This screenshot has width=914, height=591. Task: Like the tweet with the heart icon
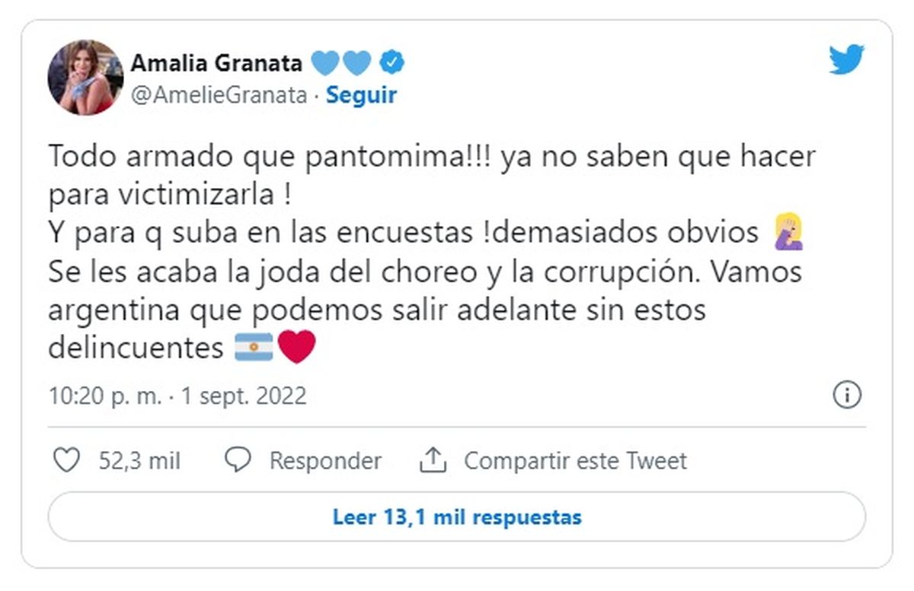coord(68,460)
